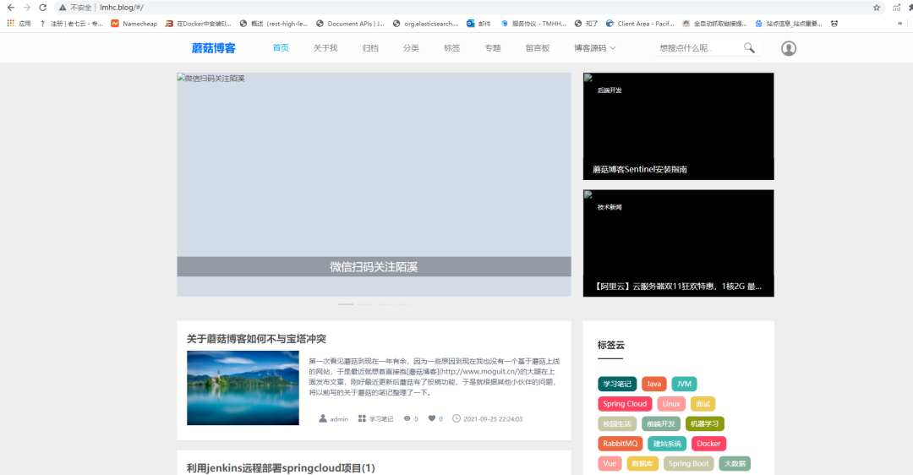
Task: Select the Linux tag
Action: tap(671, 404)
